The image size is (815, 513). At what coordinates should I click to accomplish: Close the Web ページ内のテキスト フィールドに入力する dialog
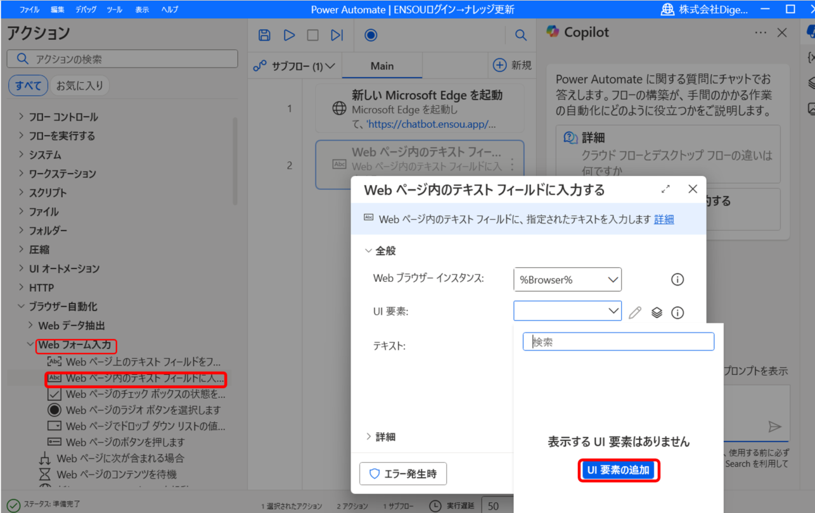click(693, 189)
